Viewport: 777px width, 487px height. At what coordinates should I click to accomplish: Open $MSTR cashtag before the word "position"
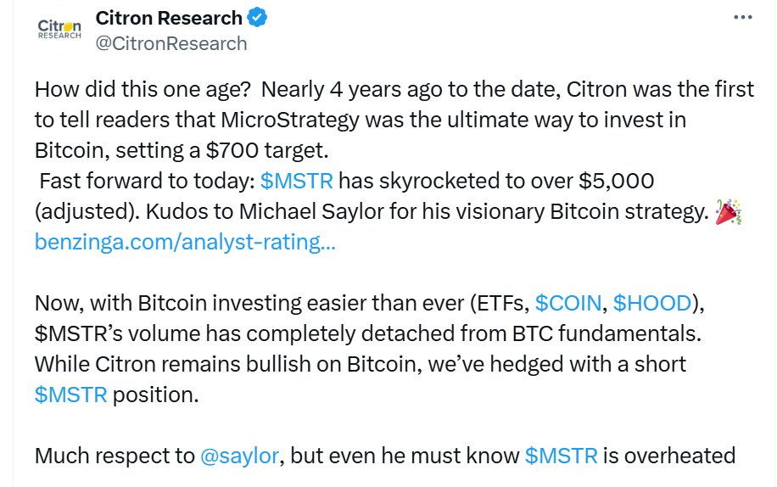tap(71, 395)
